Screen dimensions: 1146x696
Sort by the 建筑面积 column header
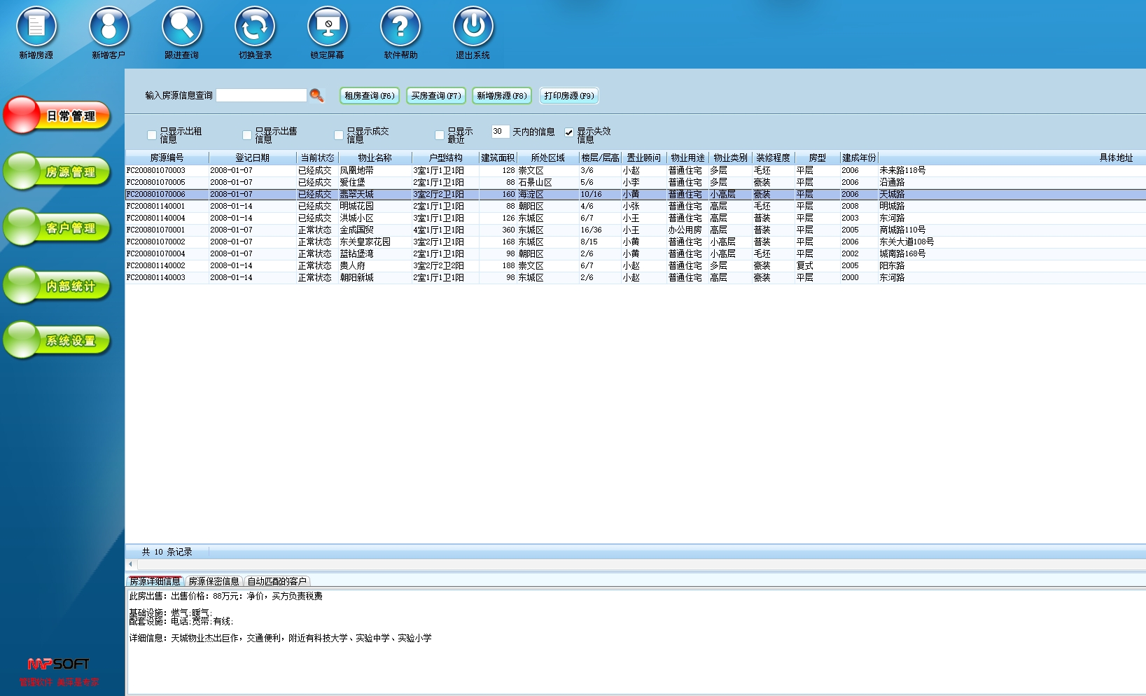pyautogui.click(x=498, y=158)
